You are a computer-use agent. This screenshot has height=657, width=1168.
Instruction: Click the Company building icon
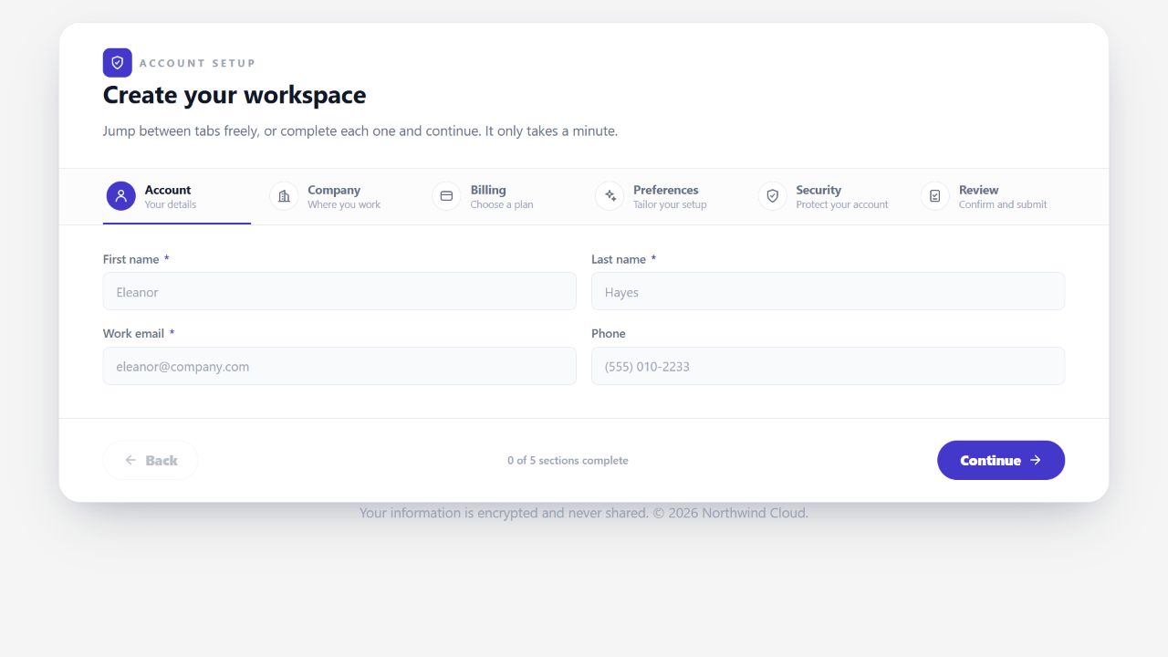click(x=284, y=196)
